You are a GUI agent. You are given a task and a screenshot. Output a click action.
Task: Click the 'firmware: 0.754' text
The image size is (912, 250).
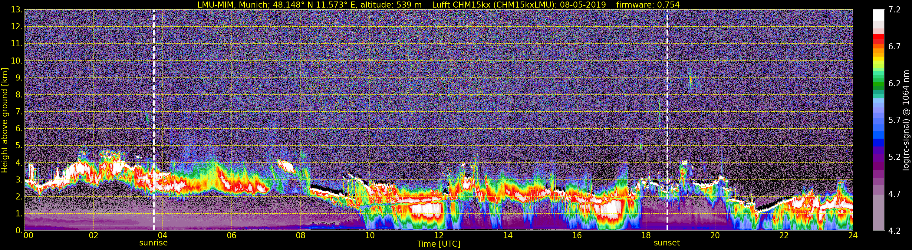coord(648,5)
